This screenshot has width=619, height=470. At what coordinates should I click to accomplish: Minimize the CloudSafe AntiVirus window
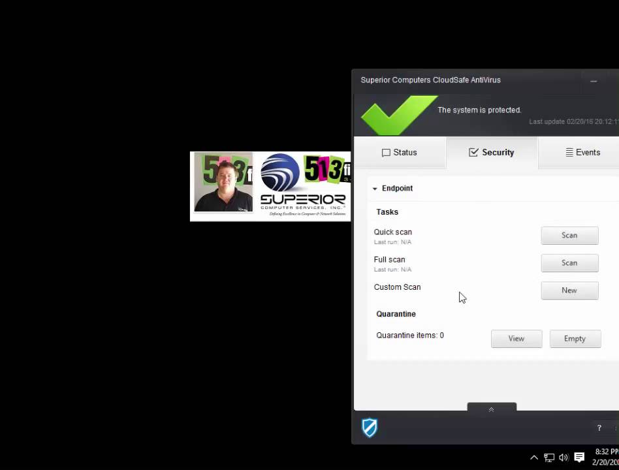click(594, 82)
